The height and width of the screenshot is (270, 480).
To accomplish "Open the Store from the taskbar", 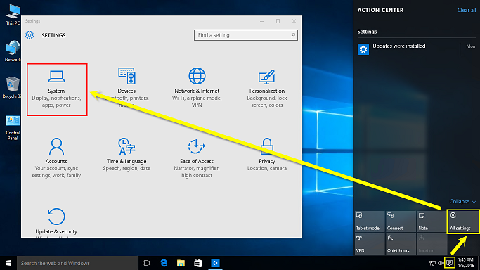I will [198, 263].
